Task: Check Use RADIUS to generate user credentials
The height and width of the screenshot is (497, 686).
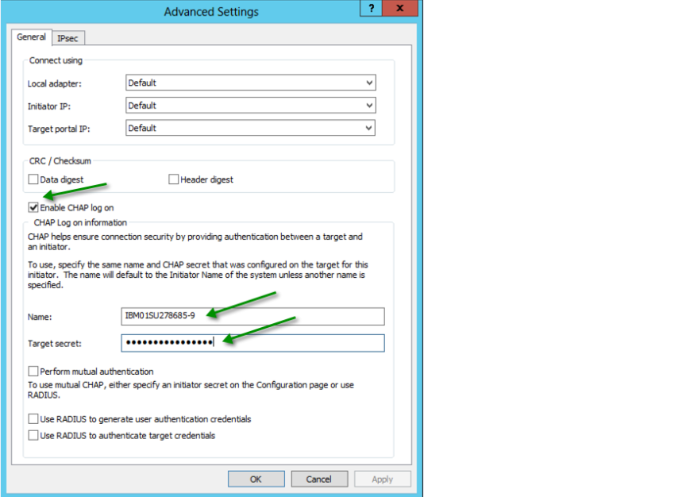Action: pos(33,418)
